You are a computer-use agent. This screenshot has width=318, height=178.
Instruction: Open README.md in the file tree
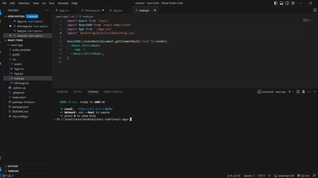tap(20, 112)
